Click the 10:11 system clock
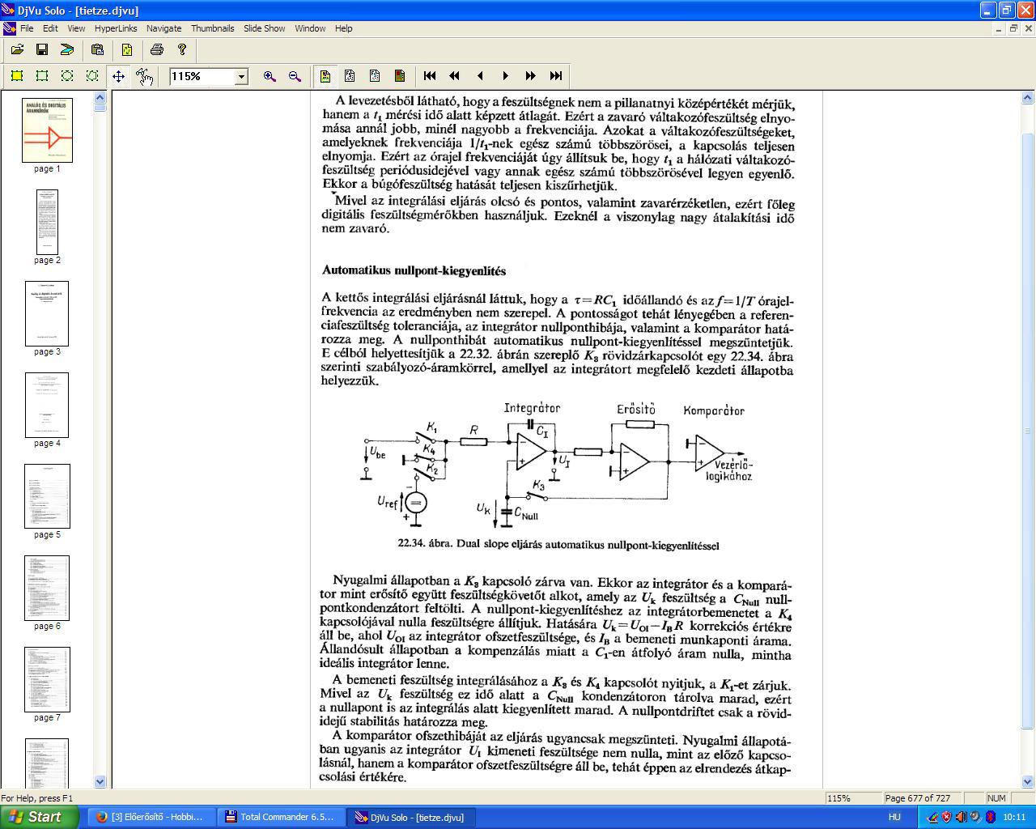The image size is (1036, 829). coord(1014,818)
